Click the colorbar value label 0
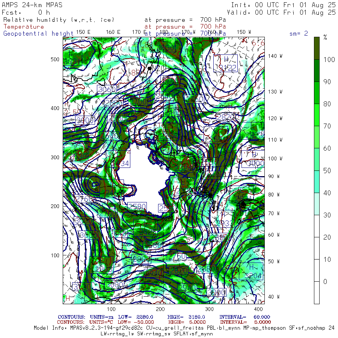Screen dimensions: 338x338 click(325, 282)
